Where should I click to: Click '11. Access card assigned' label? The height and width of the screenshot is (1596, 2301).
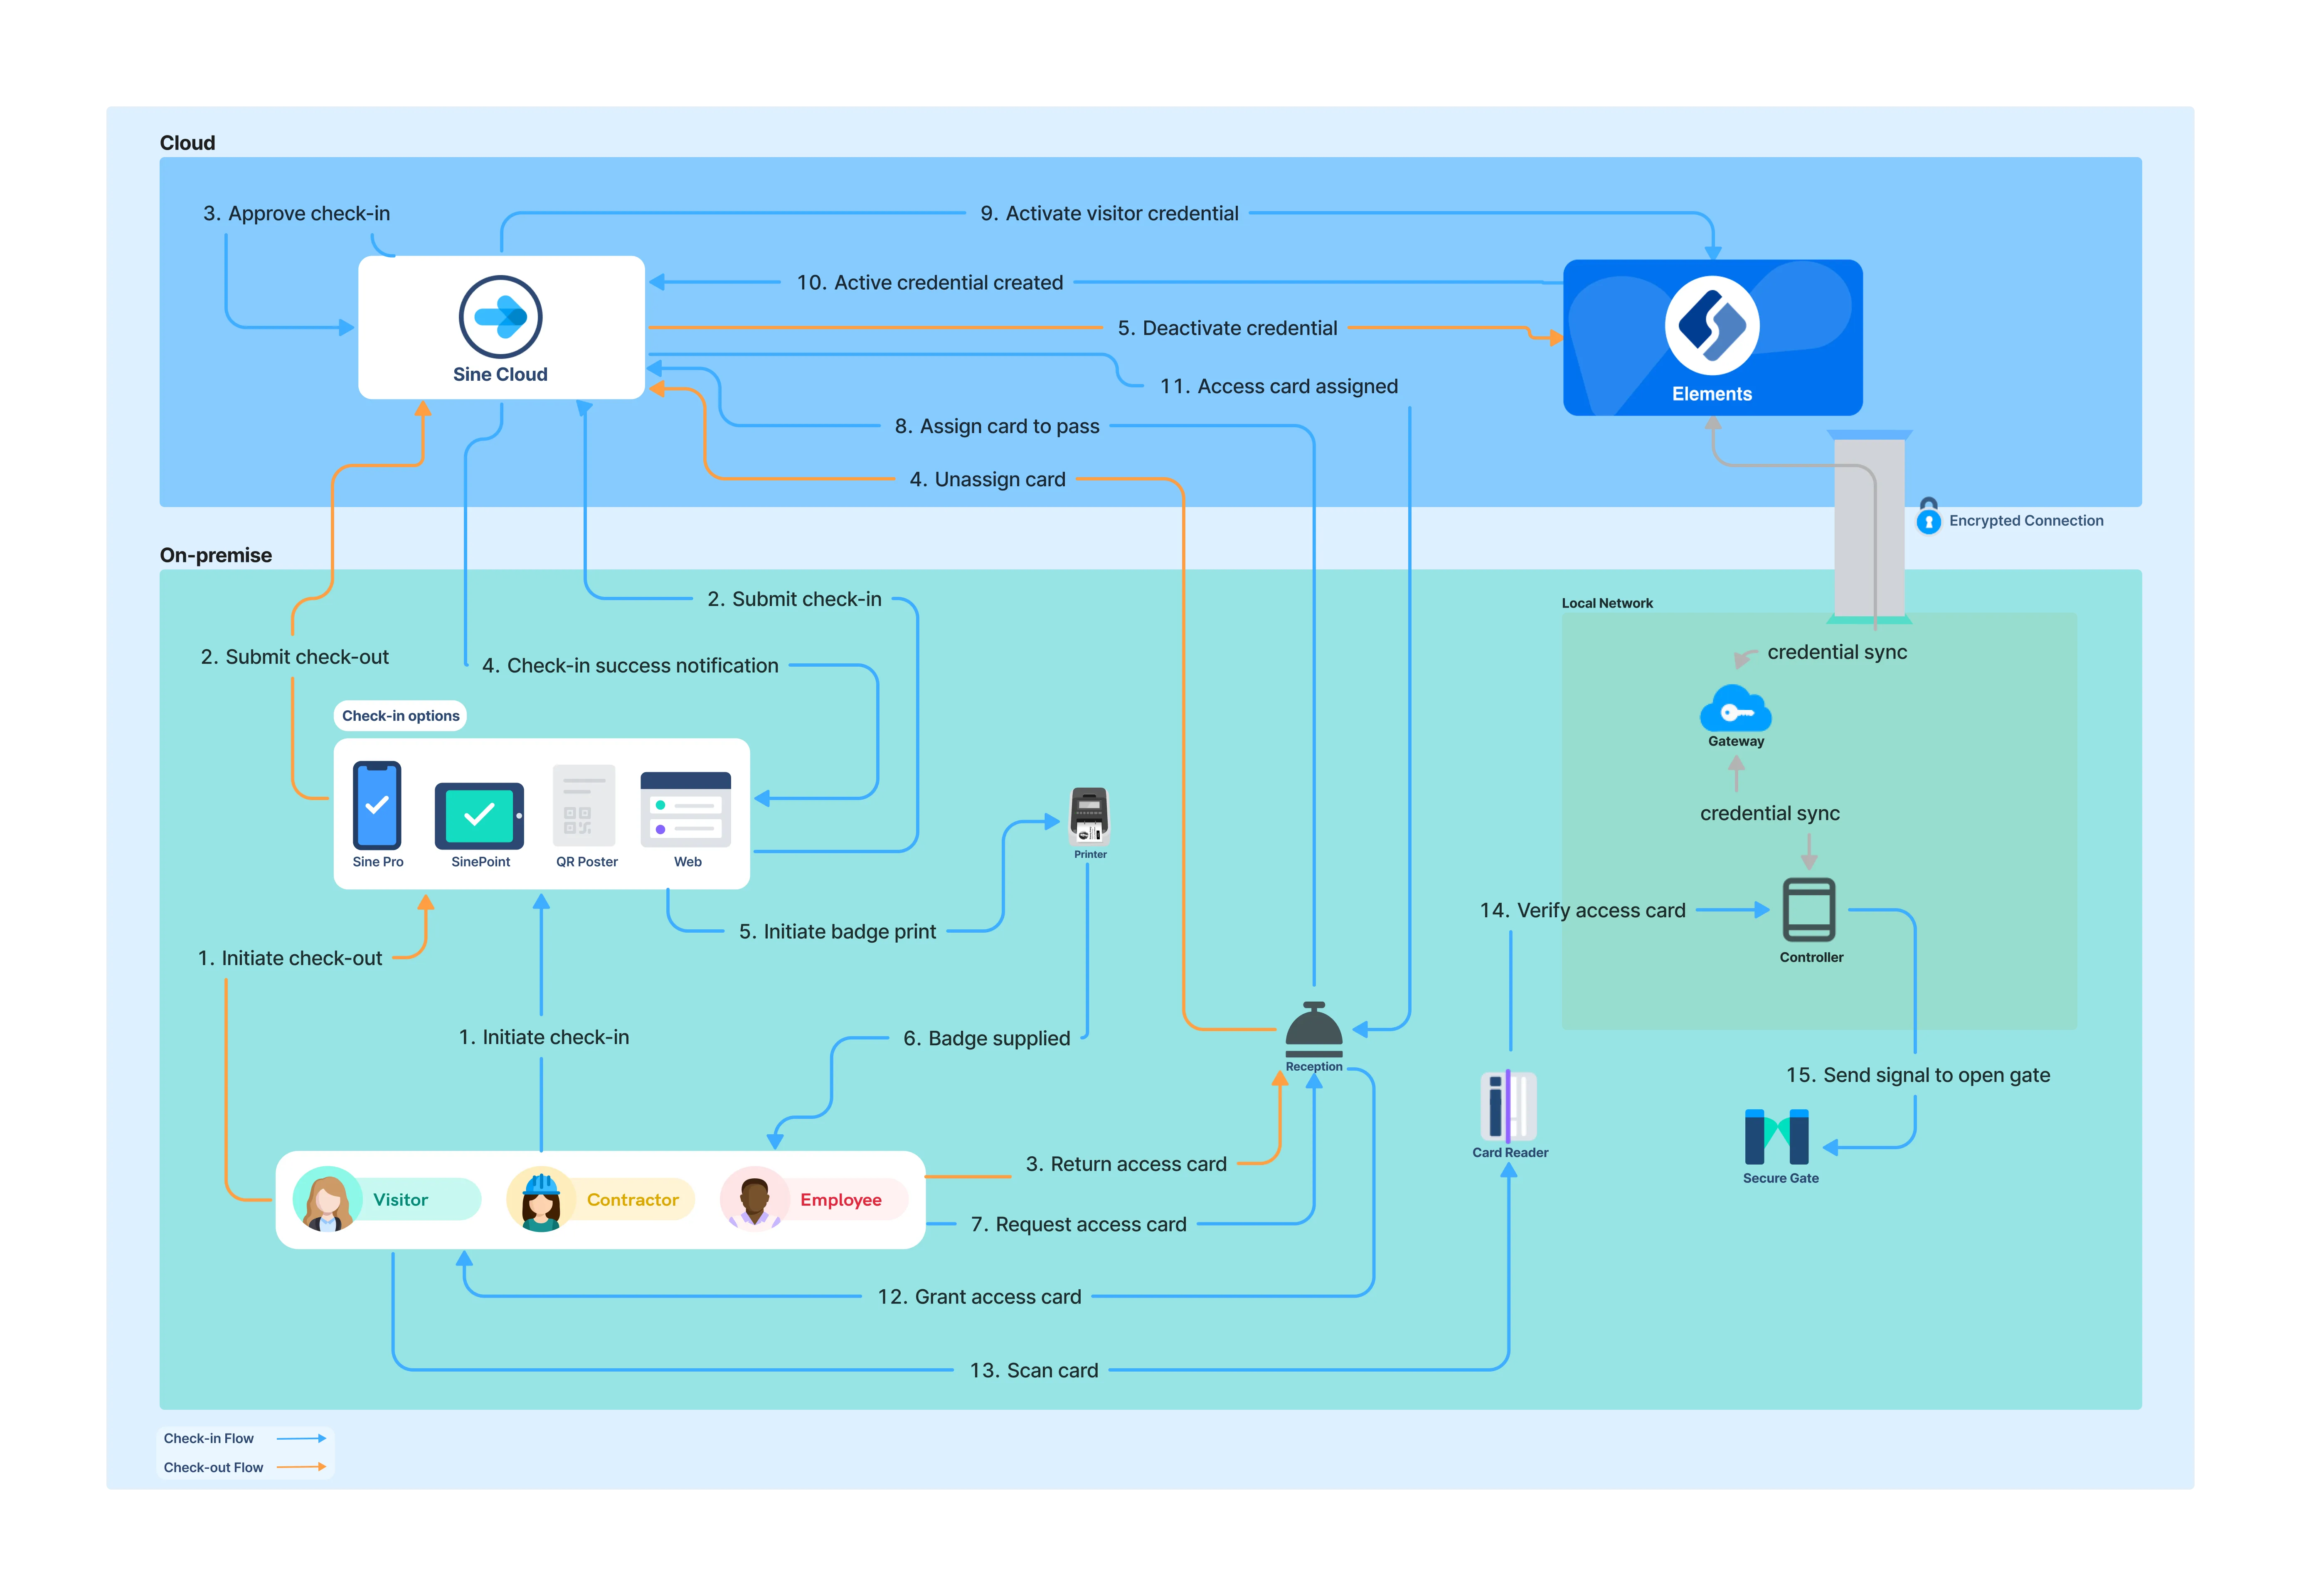(1278, 386)
